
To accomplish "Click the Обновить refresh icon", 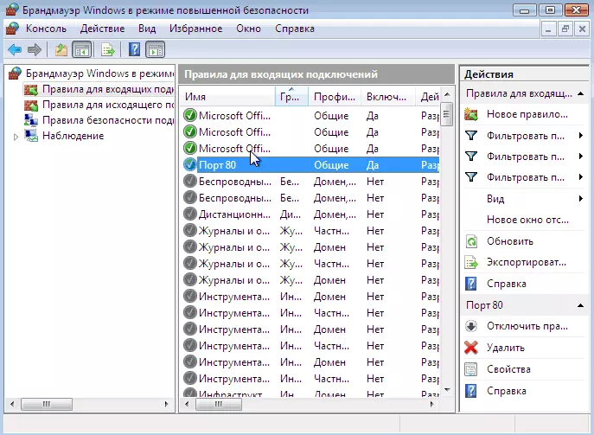I will [471, 241].
